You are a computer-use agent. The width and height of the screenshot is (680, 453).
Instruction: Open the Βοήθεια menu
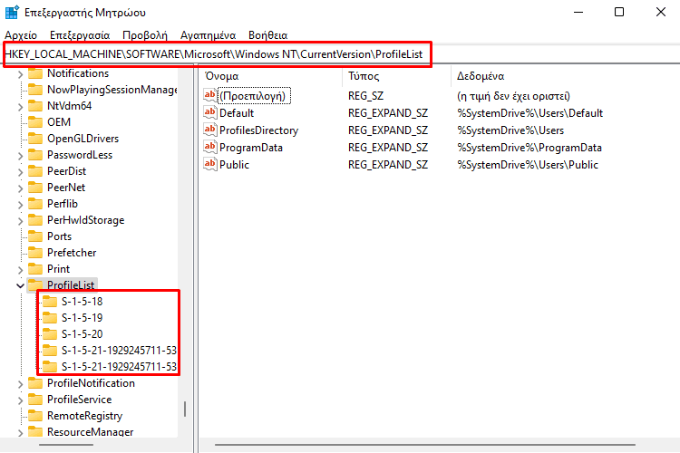click(x=268, y=35)
